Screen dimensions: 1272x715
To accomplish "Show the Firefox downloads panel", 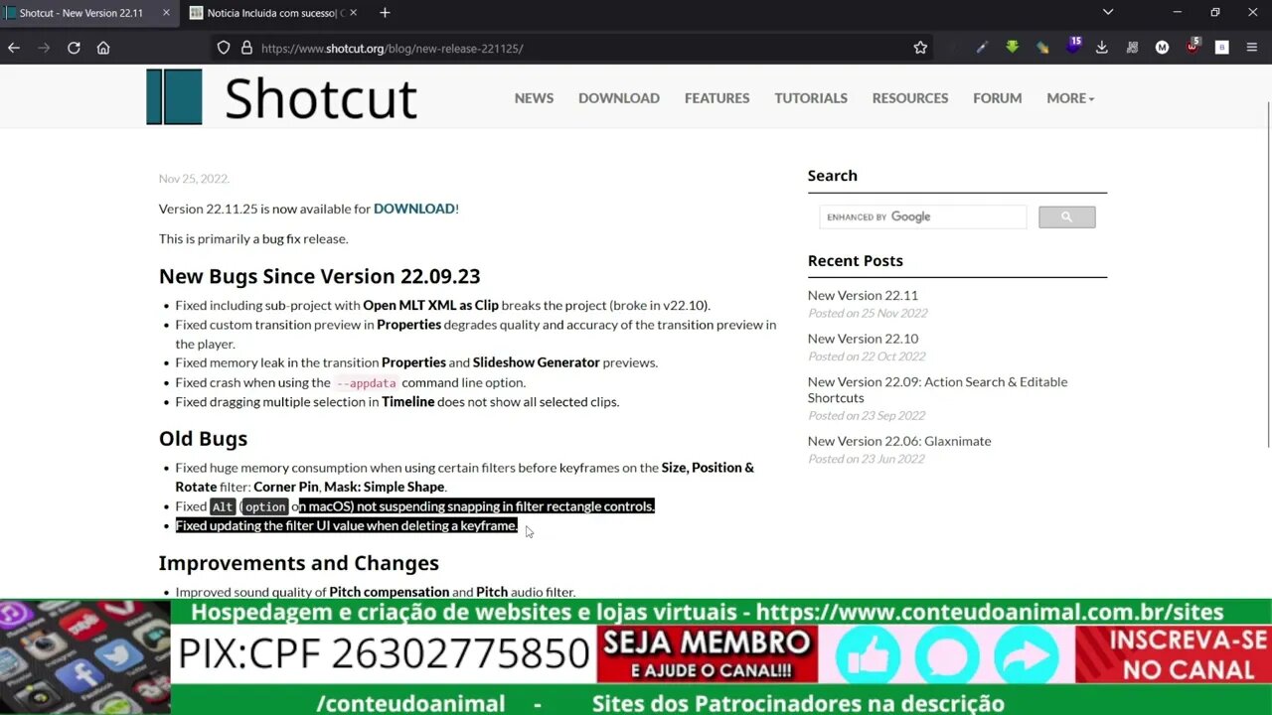I will click(1102, 48).
